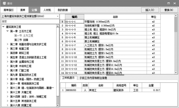Click the app logo icon in title bar
Screen dimensions: 179x108
coord(4,3)
